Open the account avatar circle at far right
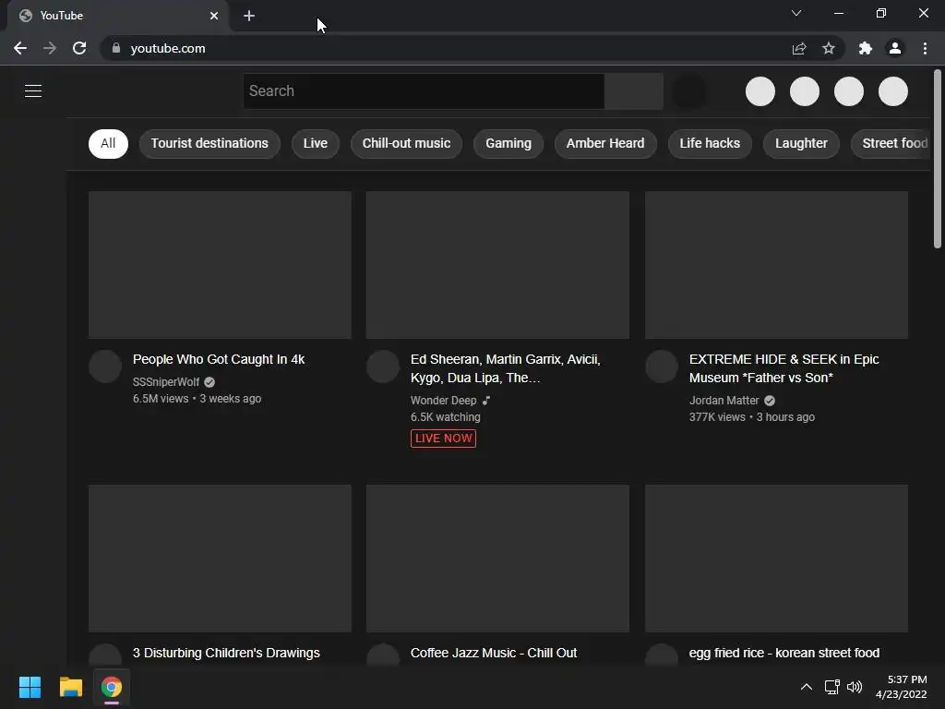The width and height of the screenshot is (945, 709). pos(893,91)
